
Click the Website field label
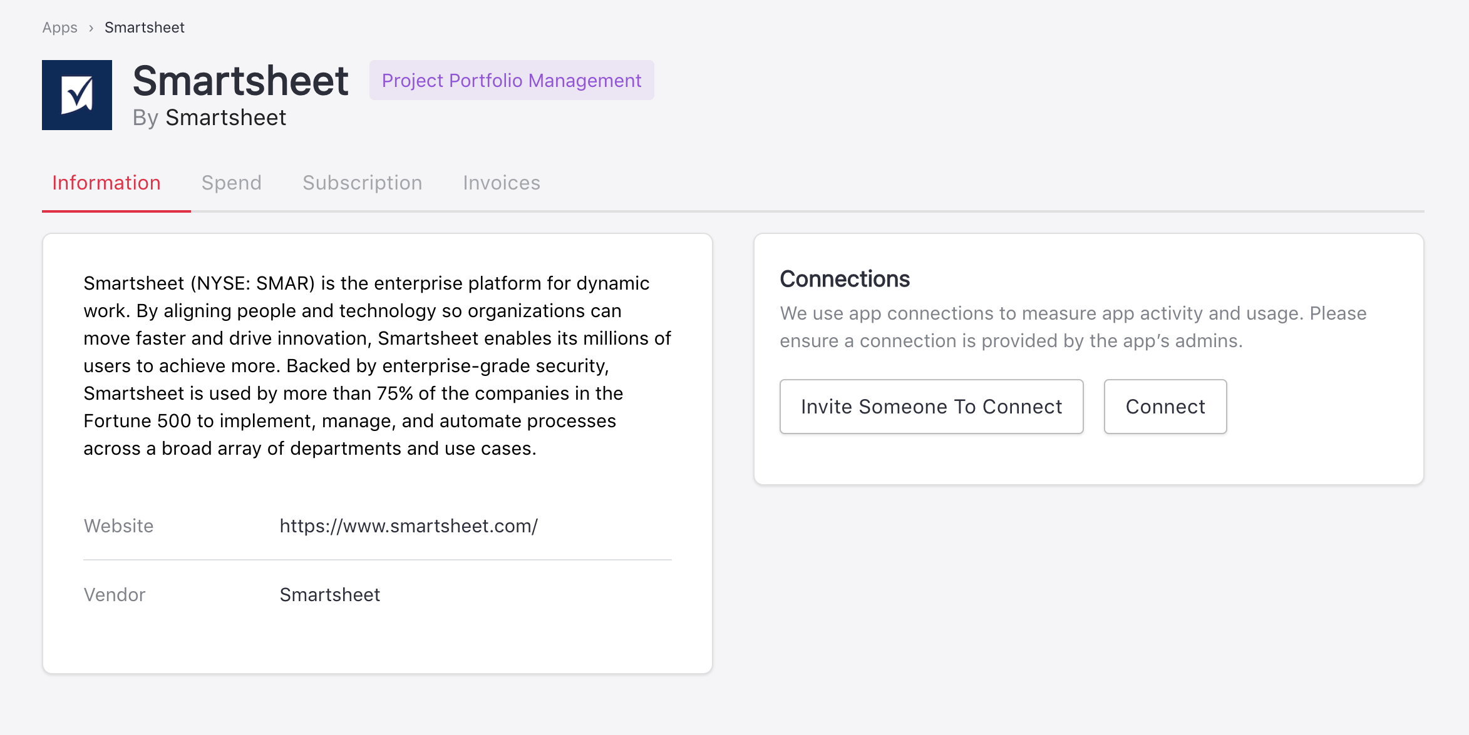coord(118,526)
